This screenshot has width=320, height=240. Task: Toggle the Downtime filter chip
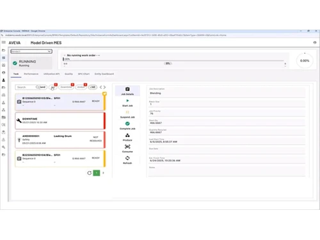point(66,87)
